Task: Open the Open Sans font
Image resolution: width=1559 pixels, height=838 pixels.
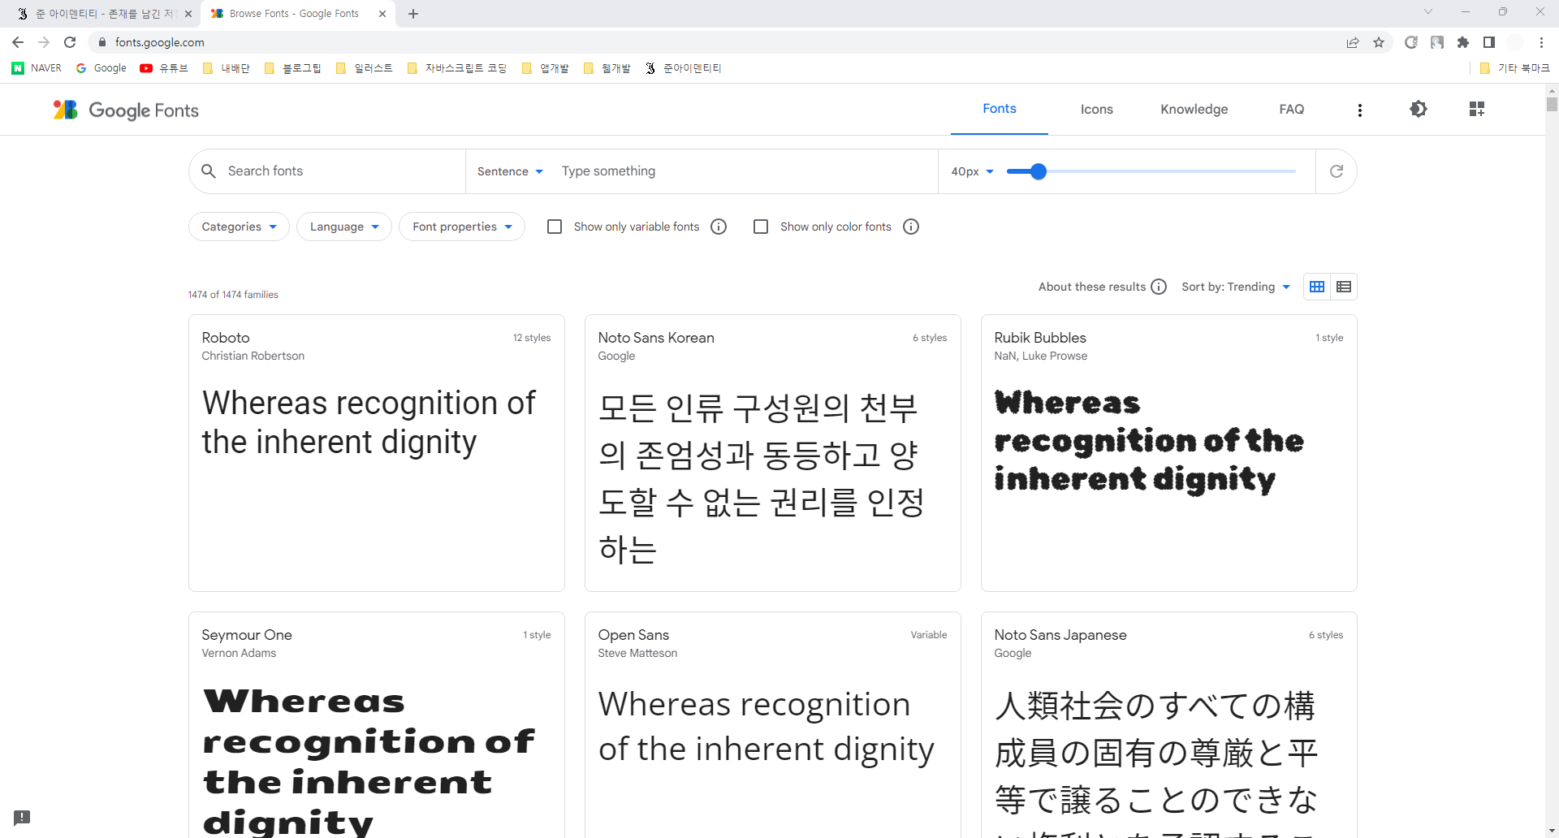Action: click(773, 725)
